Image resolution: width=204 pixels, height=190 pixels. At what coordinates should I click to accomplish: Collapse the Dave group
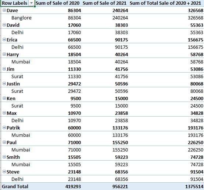pos(4,10)
